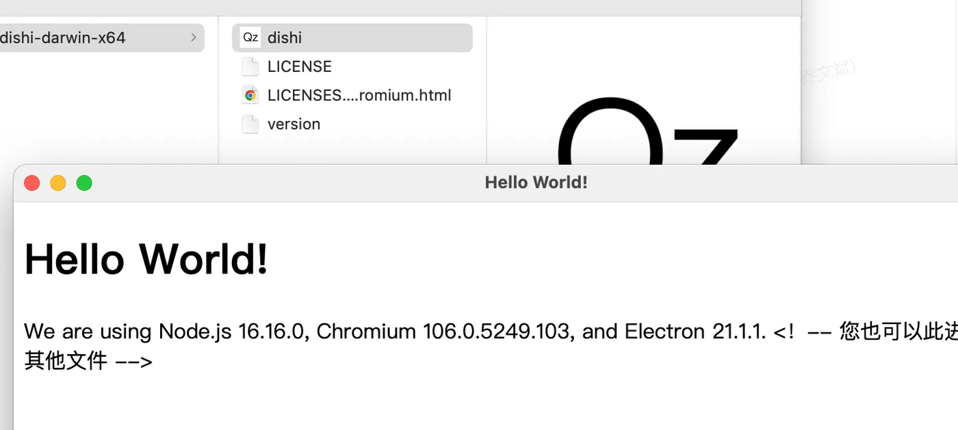The height and width of the screenshot is (430, 958).
Task: Minimize the Hello World! window with the yellow button
Action: pyautogui.click(x=58, y=183)
